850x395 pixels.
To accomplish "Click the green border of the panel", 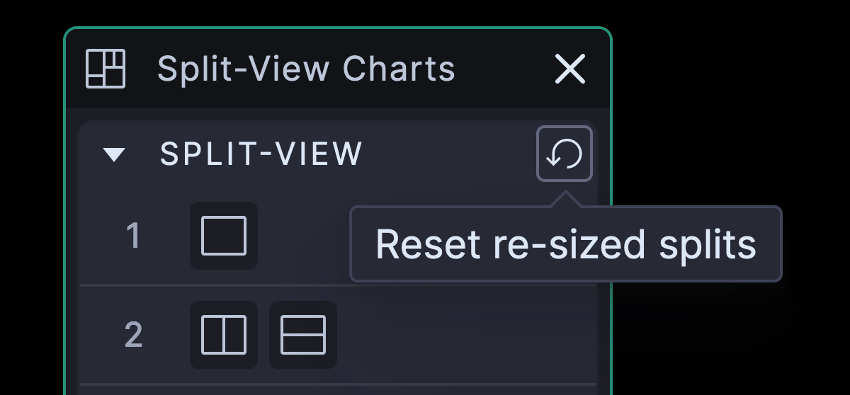I will tap(65, 212).
